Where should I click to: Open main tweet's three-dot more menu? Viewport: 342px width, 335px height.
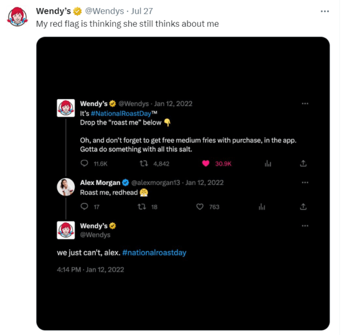point(325,11)
